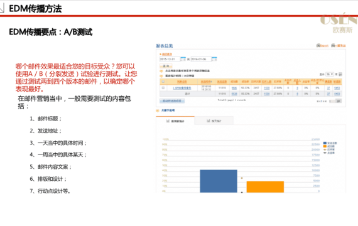Screen dimensions: 358x226
Task: Click the orange bar in the chart
Action: (x=265, y=186)
